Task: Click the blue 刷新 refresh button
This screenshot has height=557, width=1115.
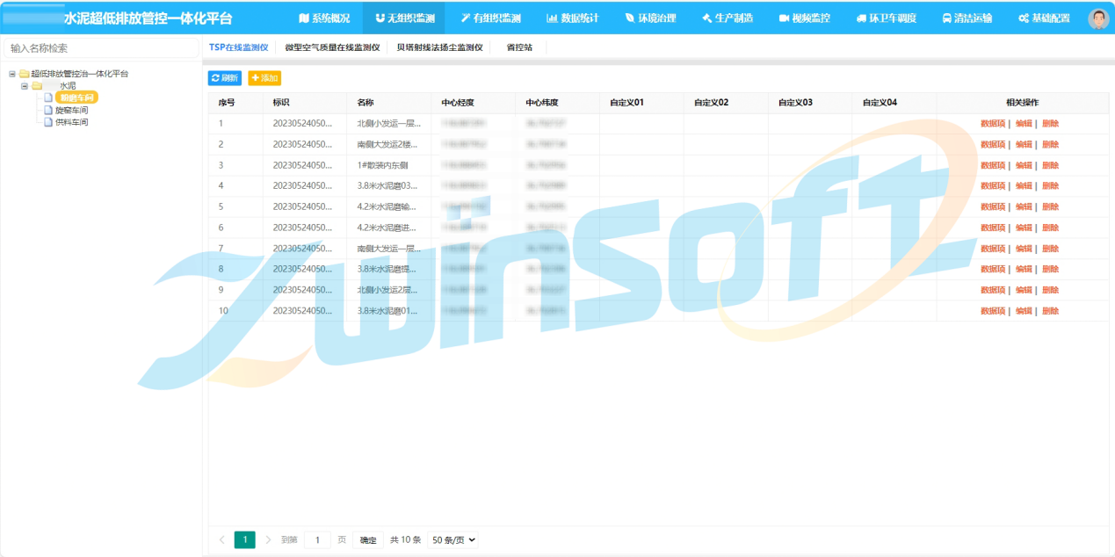Action: click(x=224, y=78)
